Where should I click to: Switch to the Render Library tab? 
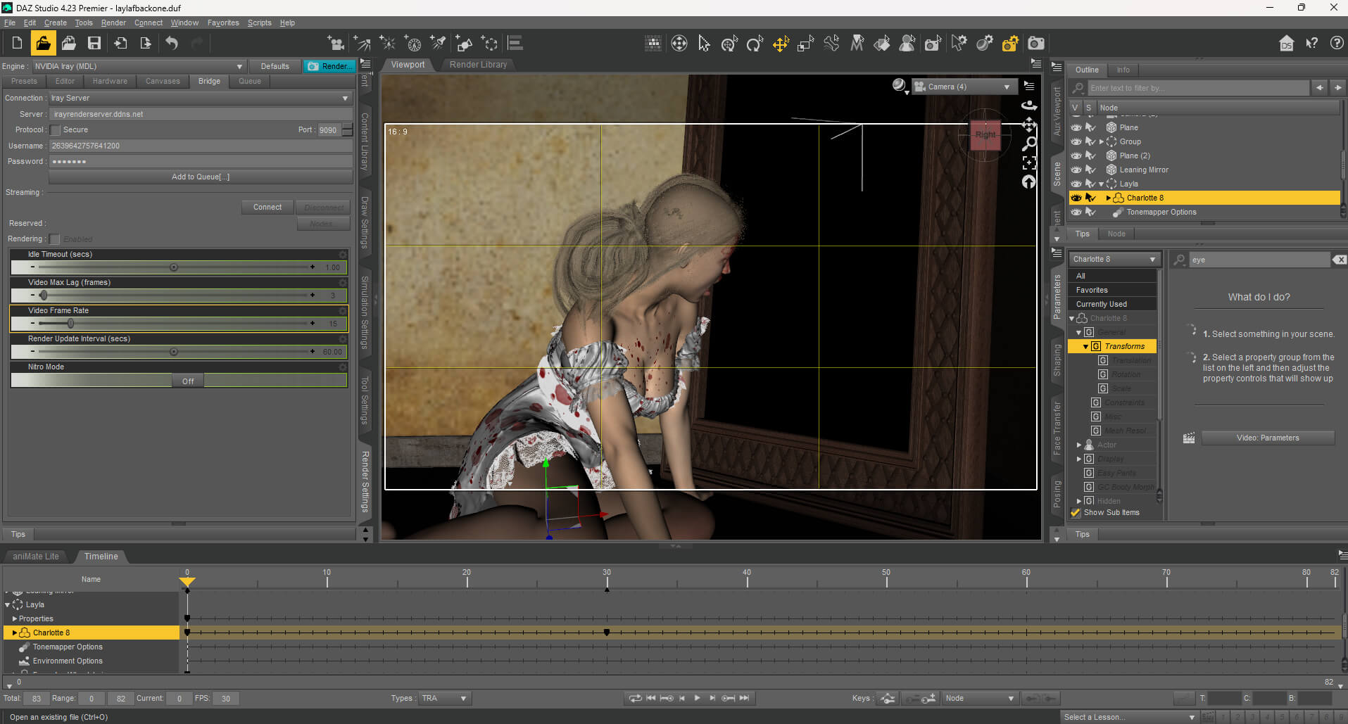[478, 65]
